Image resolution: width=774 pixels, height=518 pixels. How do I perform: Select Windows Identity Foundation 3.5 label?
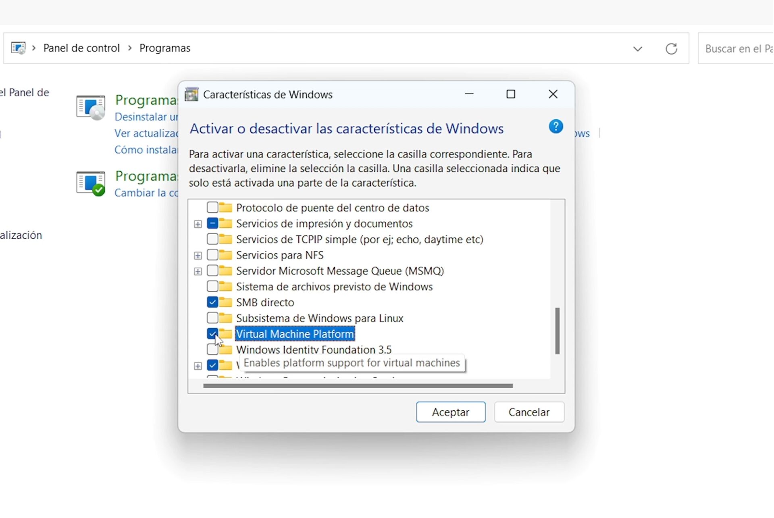(x=314, y=349)
